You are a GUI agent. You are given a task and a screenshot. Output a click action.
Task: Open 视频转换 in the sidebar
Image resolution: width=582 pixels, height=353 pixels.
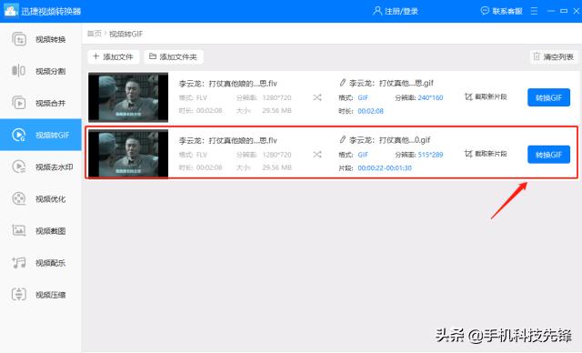41,39
